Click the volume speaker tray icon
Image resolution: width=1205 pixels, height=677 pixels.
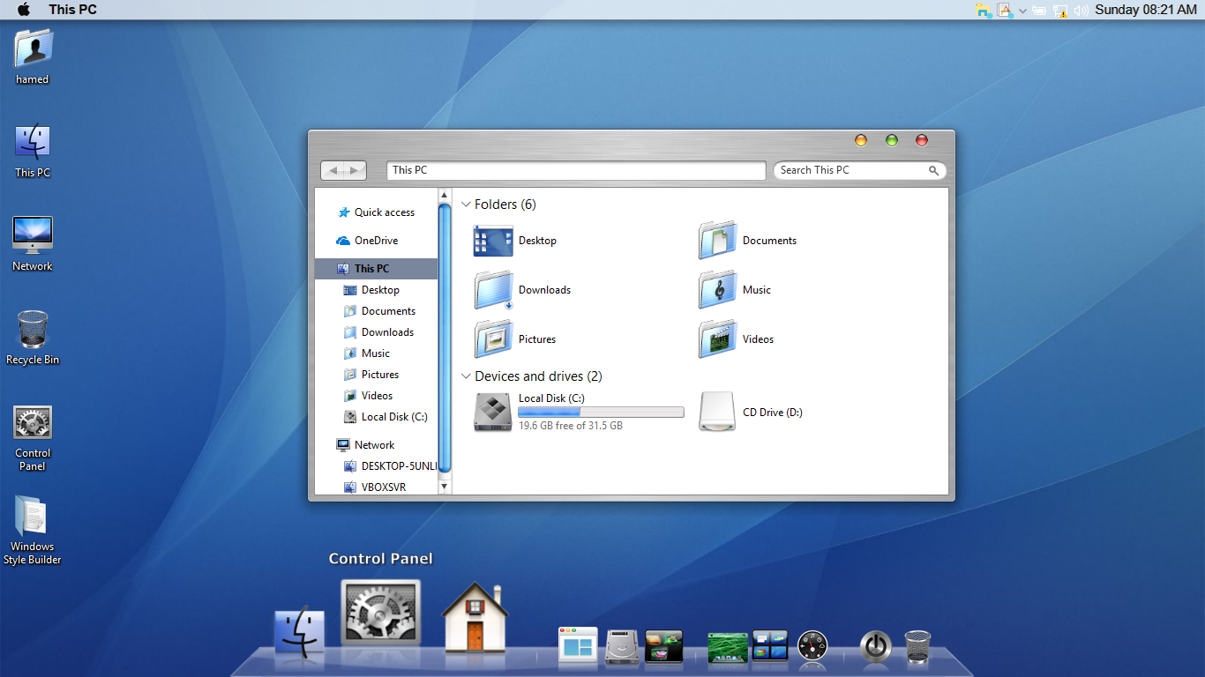pyautogui.click(x=1081, y=11)
